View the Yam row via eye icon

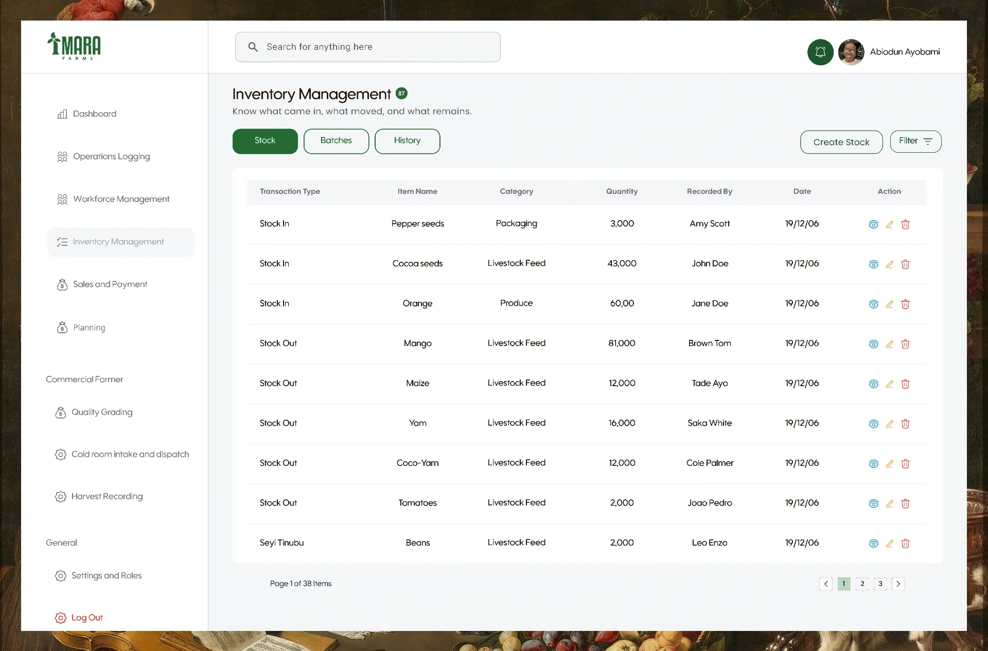[873, 424]
